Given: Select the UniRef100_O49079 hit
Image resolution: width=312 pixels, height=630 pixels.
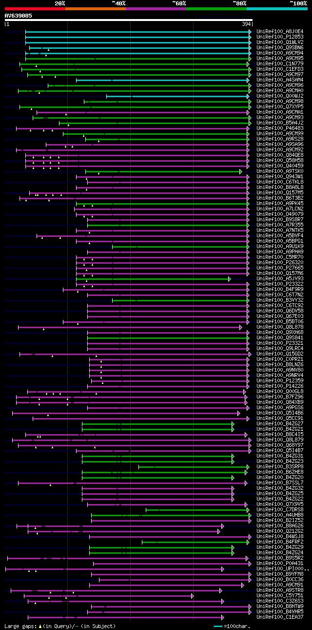Looking at the screenshot, I should 279,214.
